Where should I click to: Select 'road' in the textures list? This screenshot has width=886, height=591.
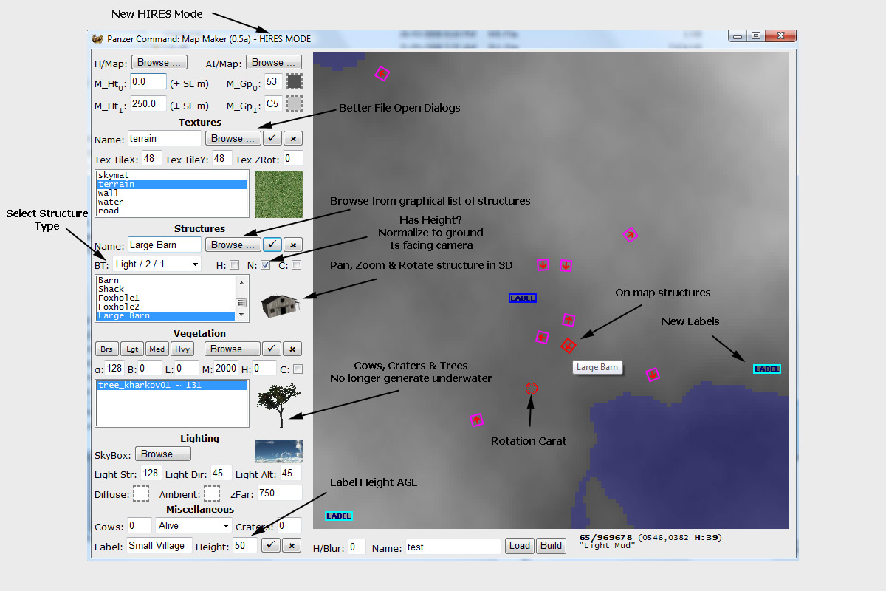[172, 211]
